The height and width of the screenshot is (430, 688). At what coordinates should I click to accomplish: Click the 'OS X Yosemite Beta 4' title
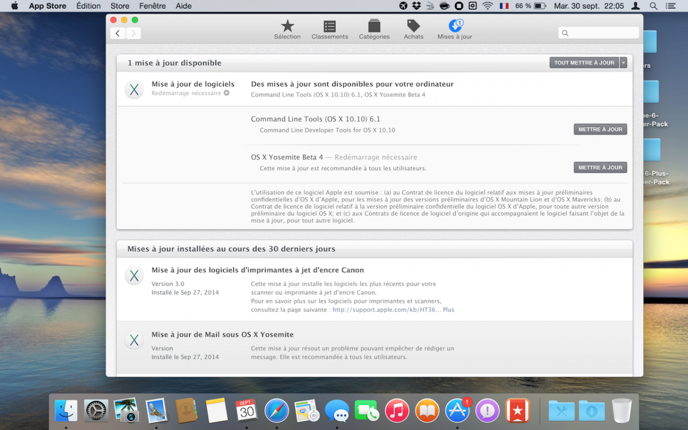pyautogui.click(x=287, y=157)
